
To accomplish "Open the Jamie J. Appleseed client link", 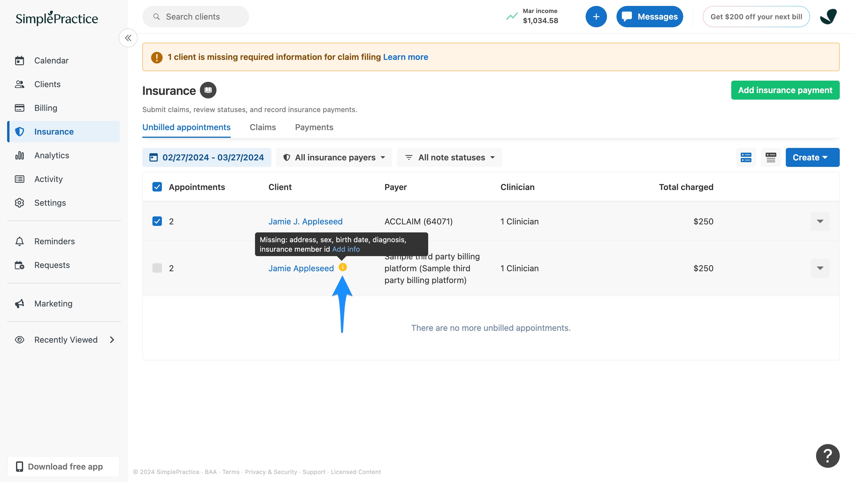I will click(x=305, y=221).
